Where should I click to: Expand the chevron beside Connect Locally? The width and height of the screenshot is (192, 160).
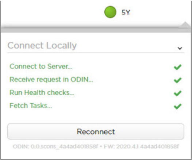(x=180, y=48)
